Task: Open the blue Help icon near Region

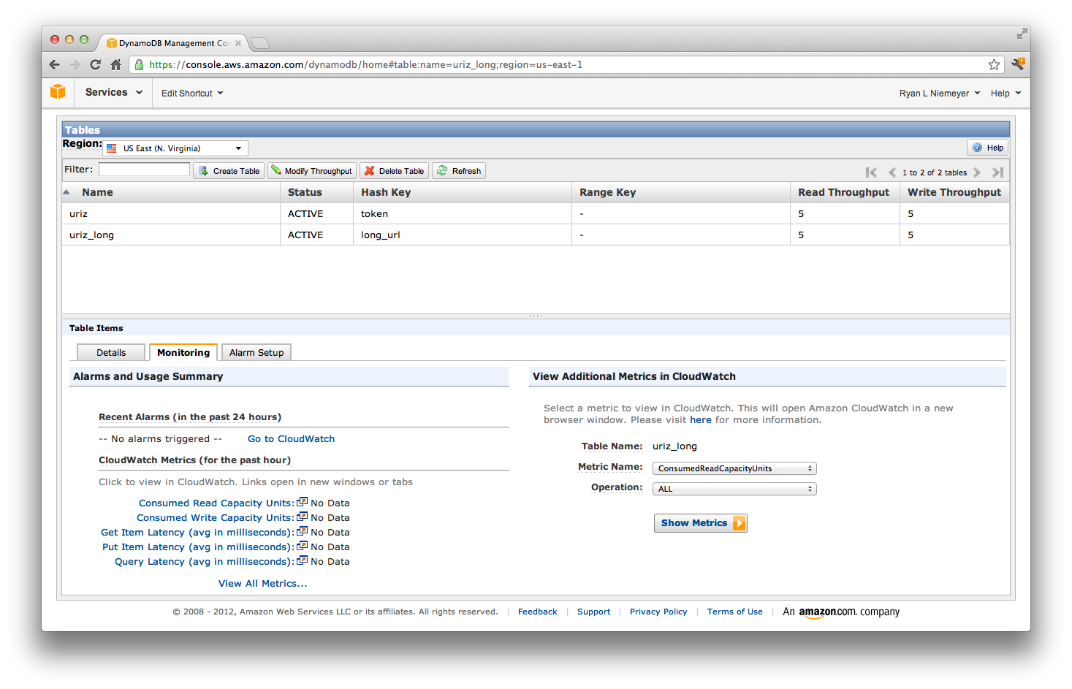Action: 976,147
